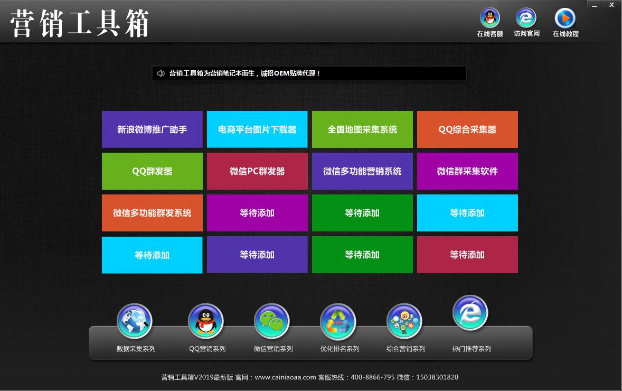Click the 访问官网 text label
Screen dimensions: 622x391
tap(526, 34)
